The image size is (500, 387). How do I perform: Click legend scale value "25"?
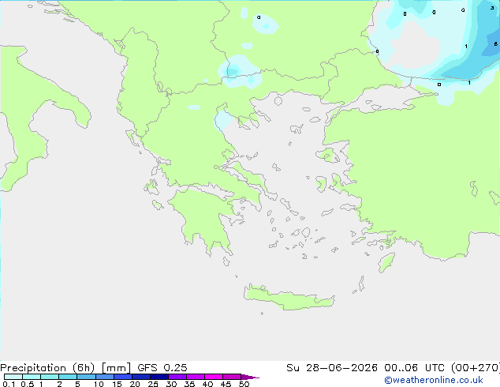point(153,384)
